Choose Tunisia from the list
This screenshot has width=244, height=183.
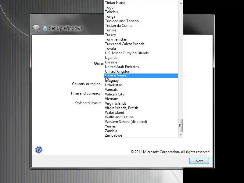click(x=141, y=30)
